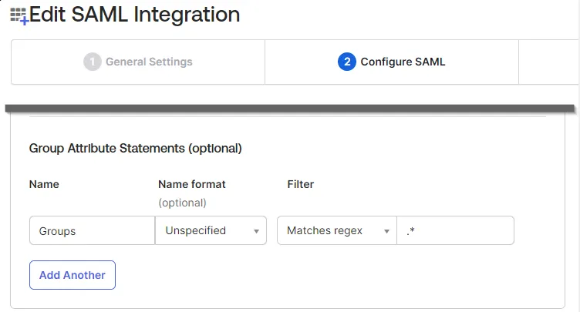This screenshot has height=312, width=580.
Task: Click the Name column label
Action: 44,184
